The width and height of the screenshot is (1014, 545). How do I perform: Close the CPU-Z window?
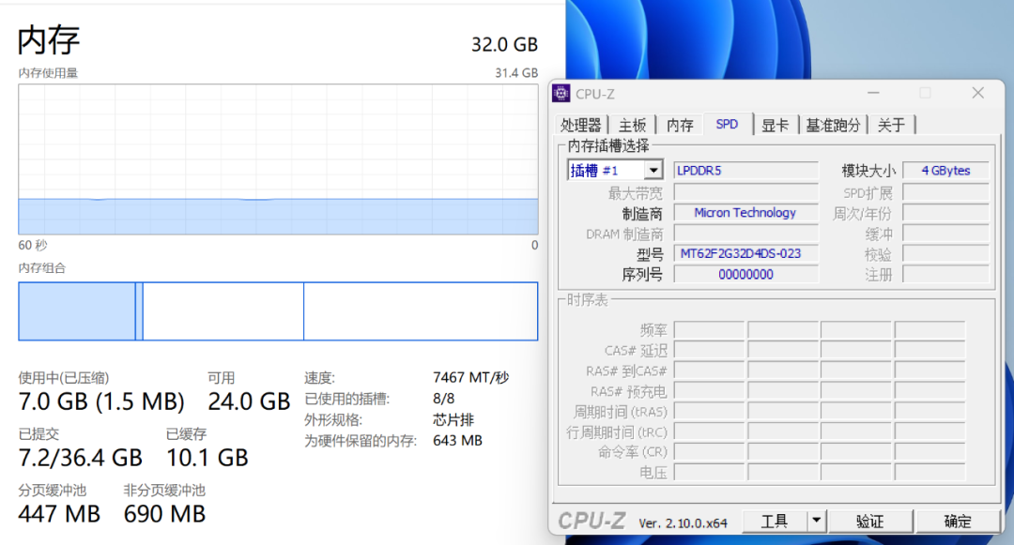click(x=977, y=93)
